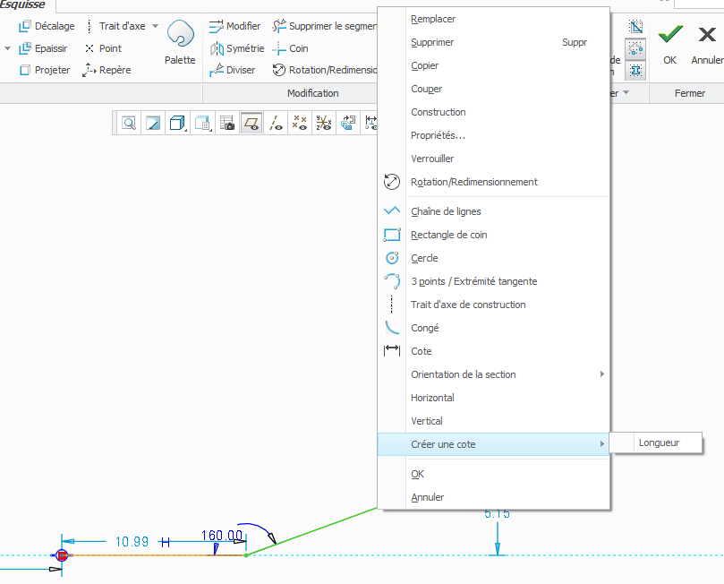Click Annuler at bottom of context menu
Image resolution: width=724 pixels, height=584 pixels.
coord(494,498)
